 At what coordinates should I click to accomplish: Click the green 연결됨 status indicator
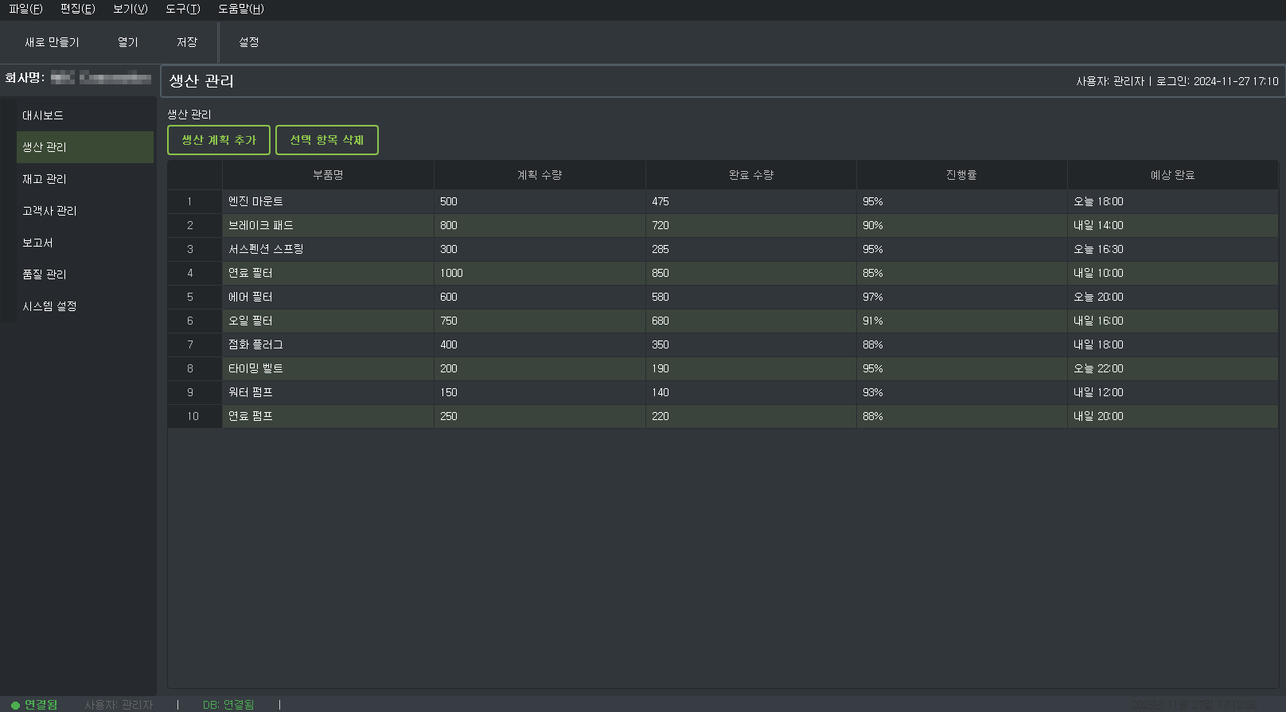coord(34,705)
